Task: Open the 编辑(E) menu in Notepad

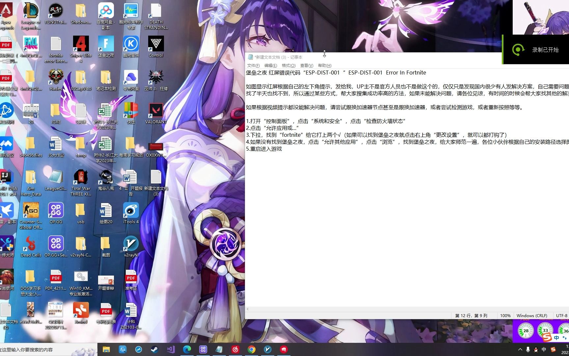Action: tap(271, 66)
